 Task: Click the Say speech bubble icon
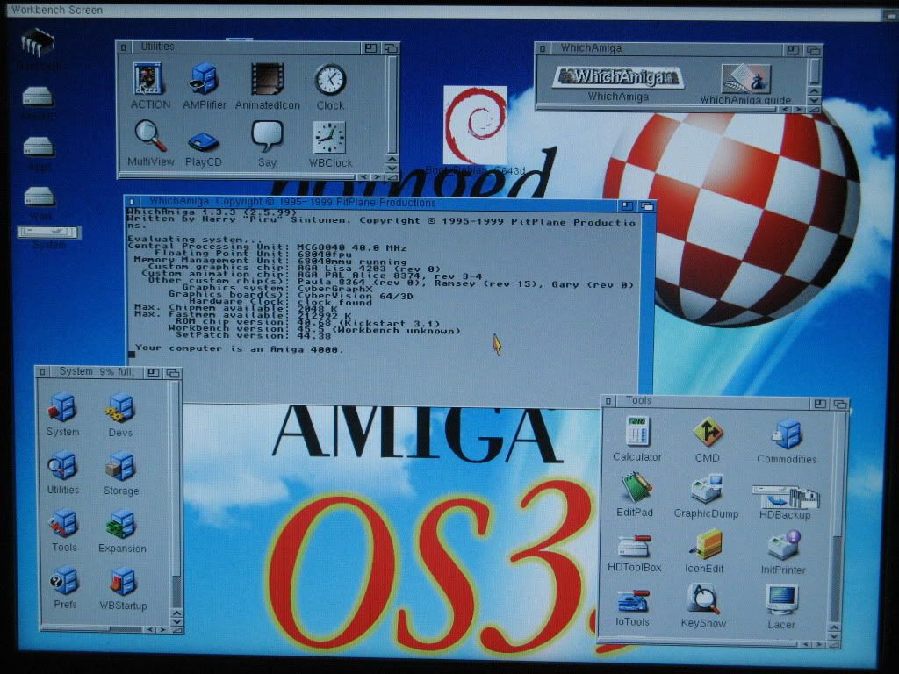[x=267, y=136]
